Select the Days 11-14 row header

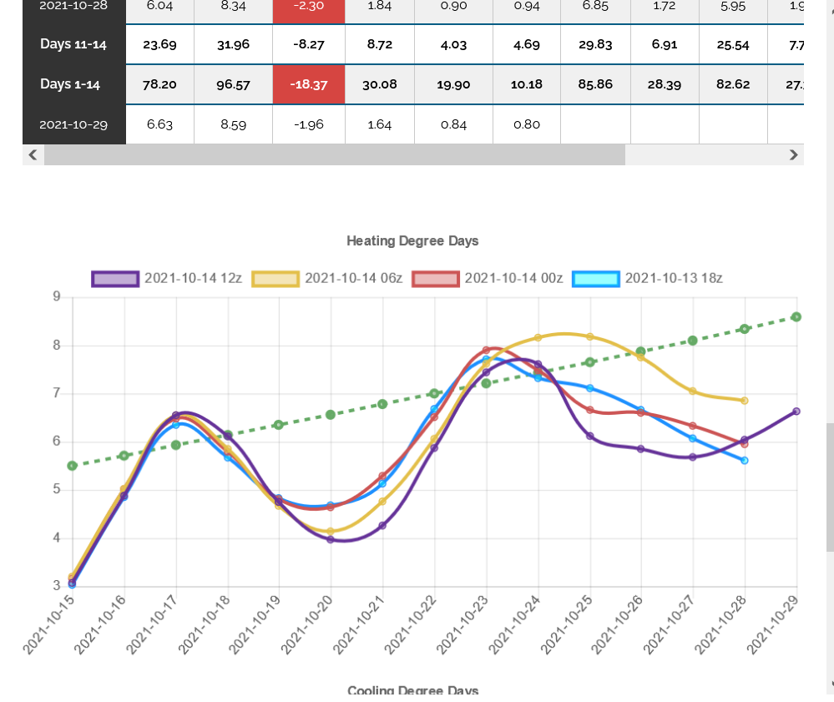pos(74,44)
